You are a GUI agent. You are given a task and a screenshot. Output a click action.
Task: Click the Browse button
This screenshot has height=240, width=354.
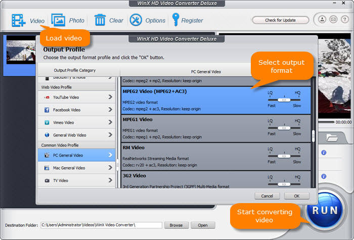176,225
